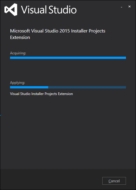
Task: Select status text "Visual Studio Installer Projects Extension"
Action: point(41,94)
